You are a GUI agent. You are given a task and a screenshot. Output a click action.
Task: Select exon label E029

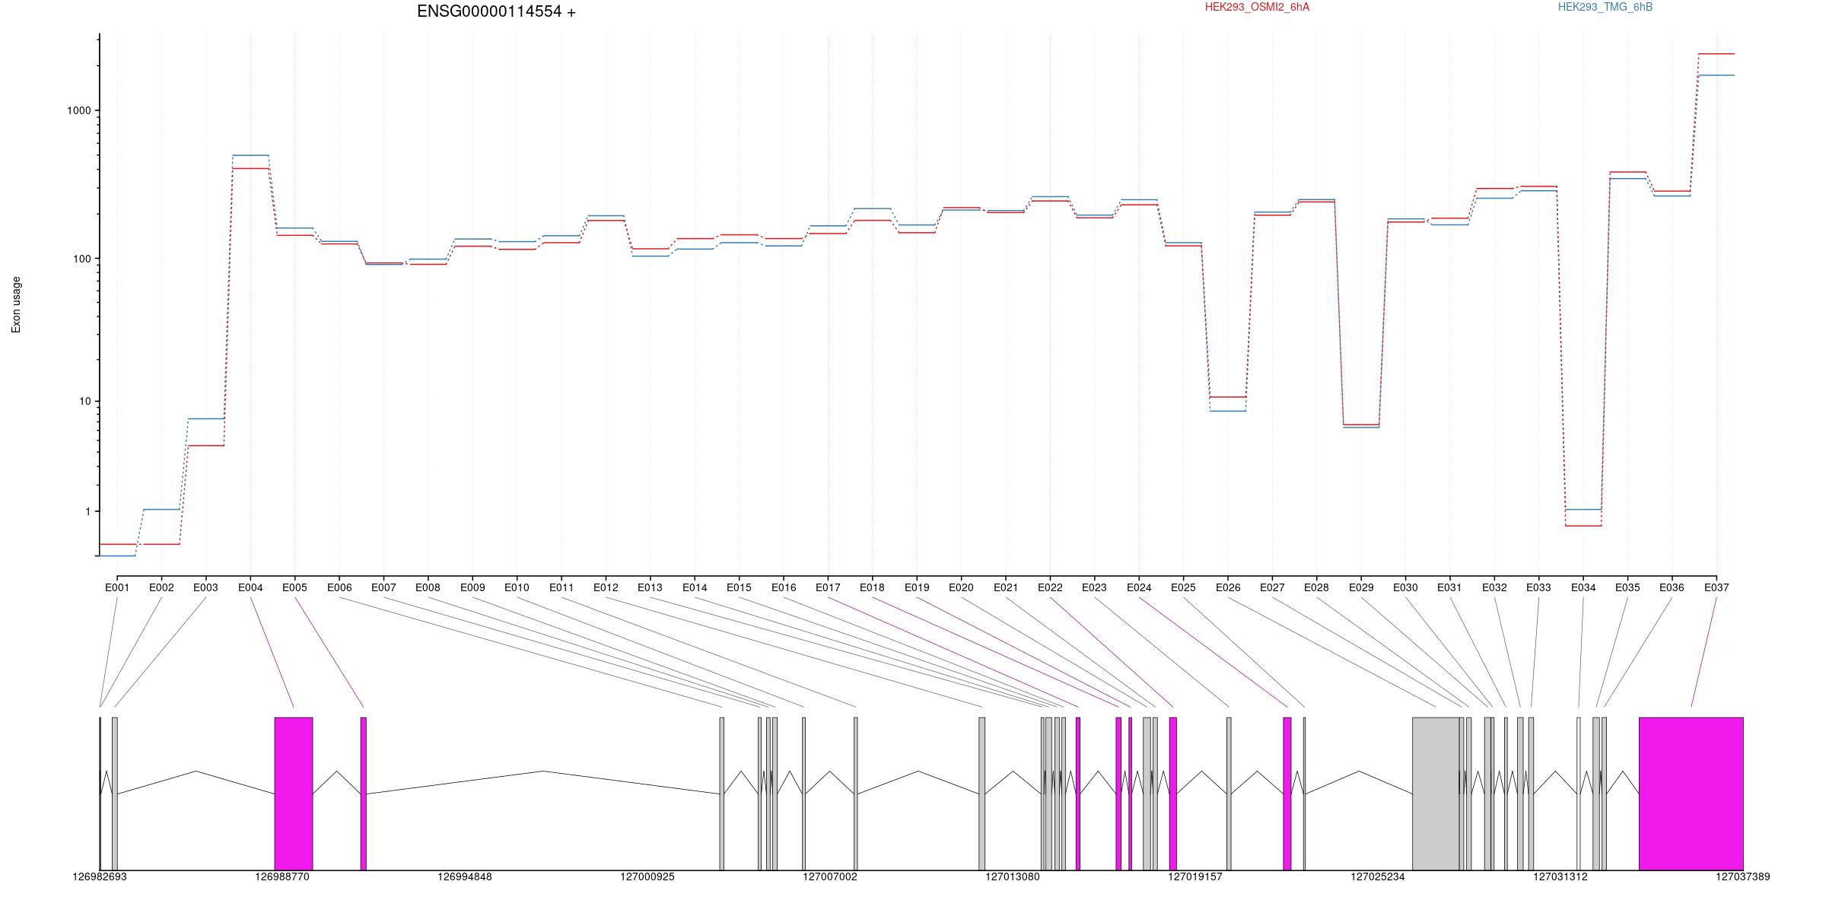(x=1361, y=587)
